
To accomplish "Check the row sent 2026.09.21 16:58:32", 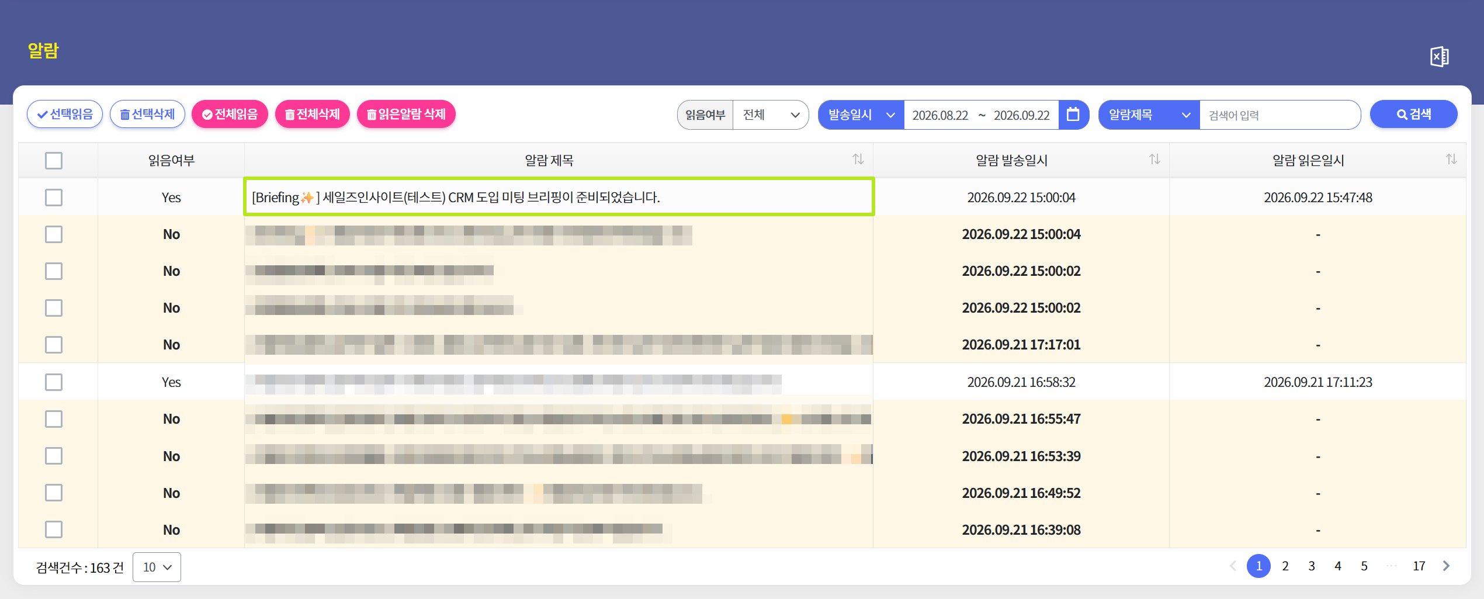I will 54,382.
